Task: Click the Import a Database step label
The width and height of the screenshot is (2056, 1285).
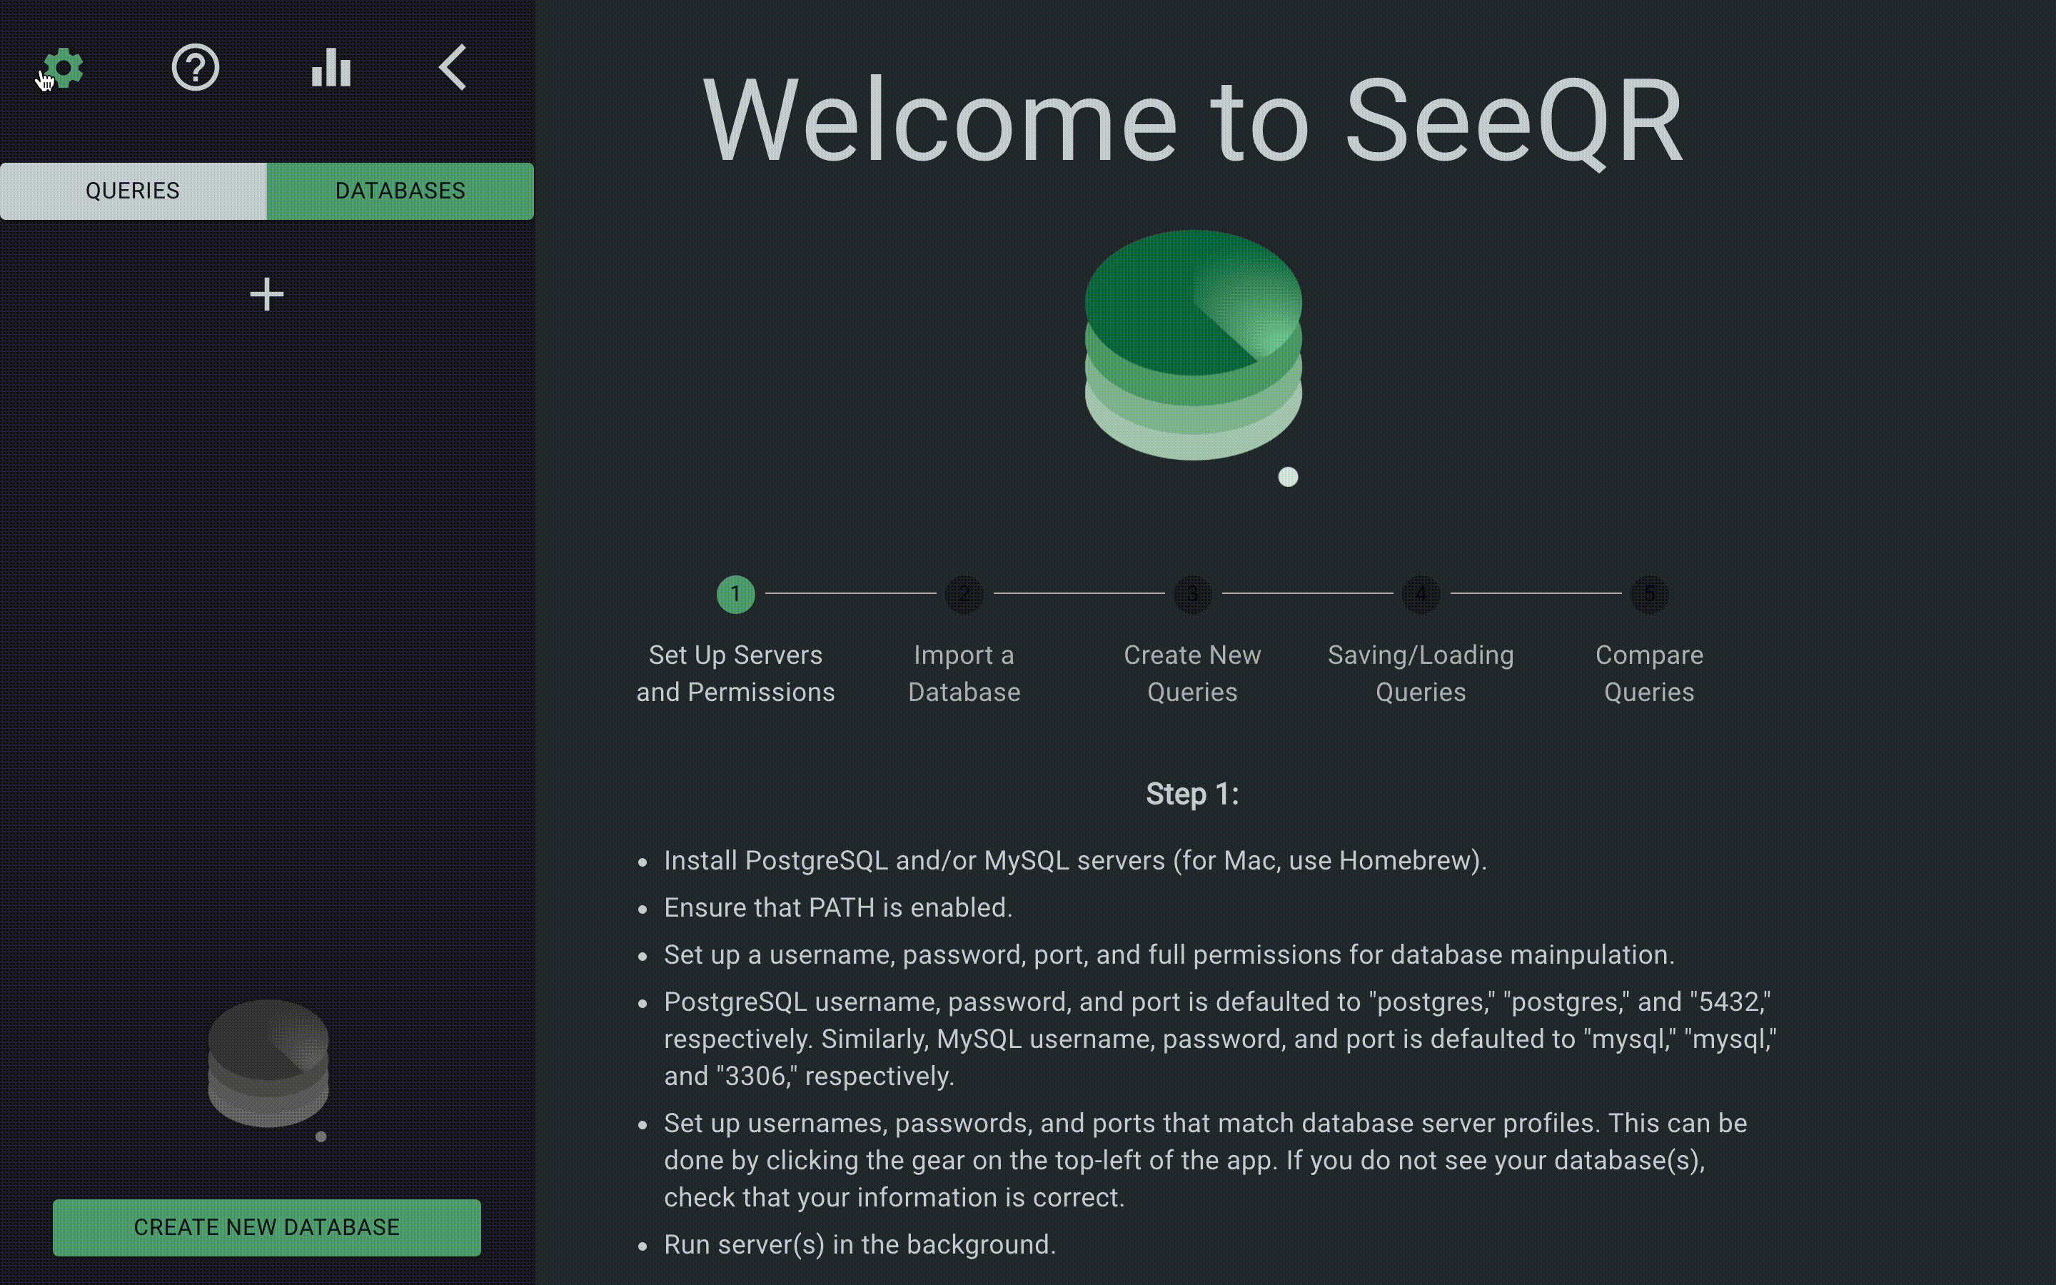Action: [x=964, y=673]
